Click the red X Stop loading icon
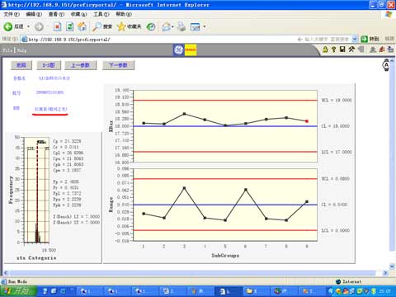396x297 pixels. tap(57, 26)
